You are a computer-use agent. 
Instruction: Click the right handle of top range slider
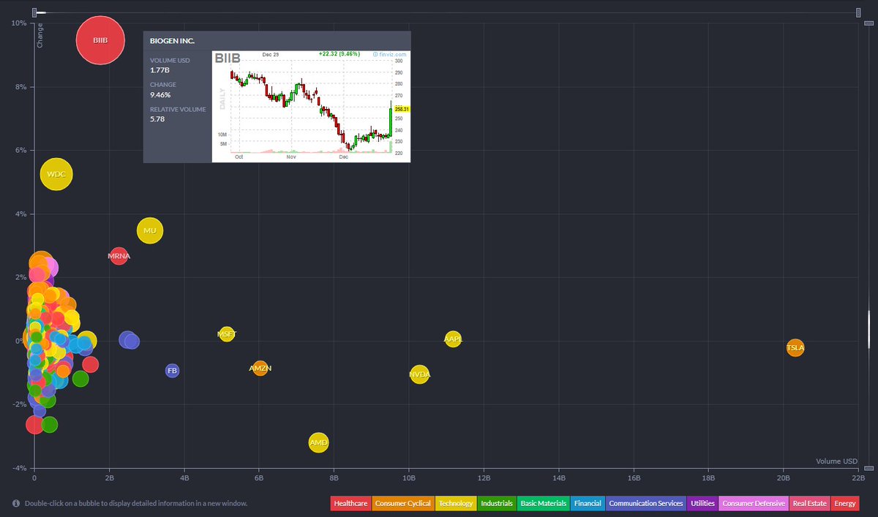tap(860, 12)
